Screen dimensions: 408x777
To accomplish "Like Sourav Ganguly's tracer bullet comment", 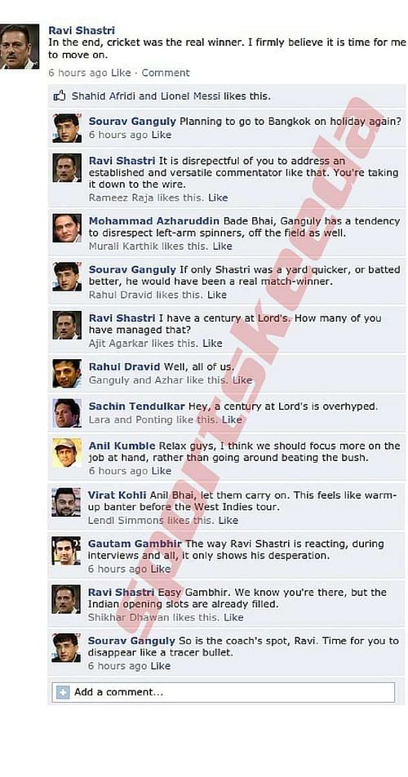I will point(160,666).
